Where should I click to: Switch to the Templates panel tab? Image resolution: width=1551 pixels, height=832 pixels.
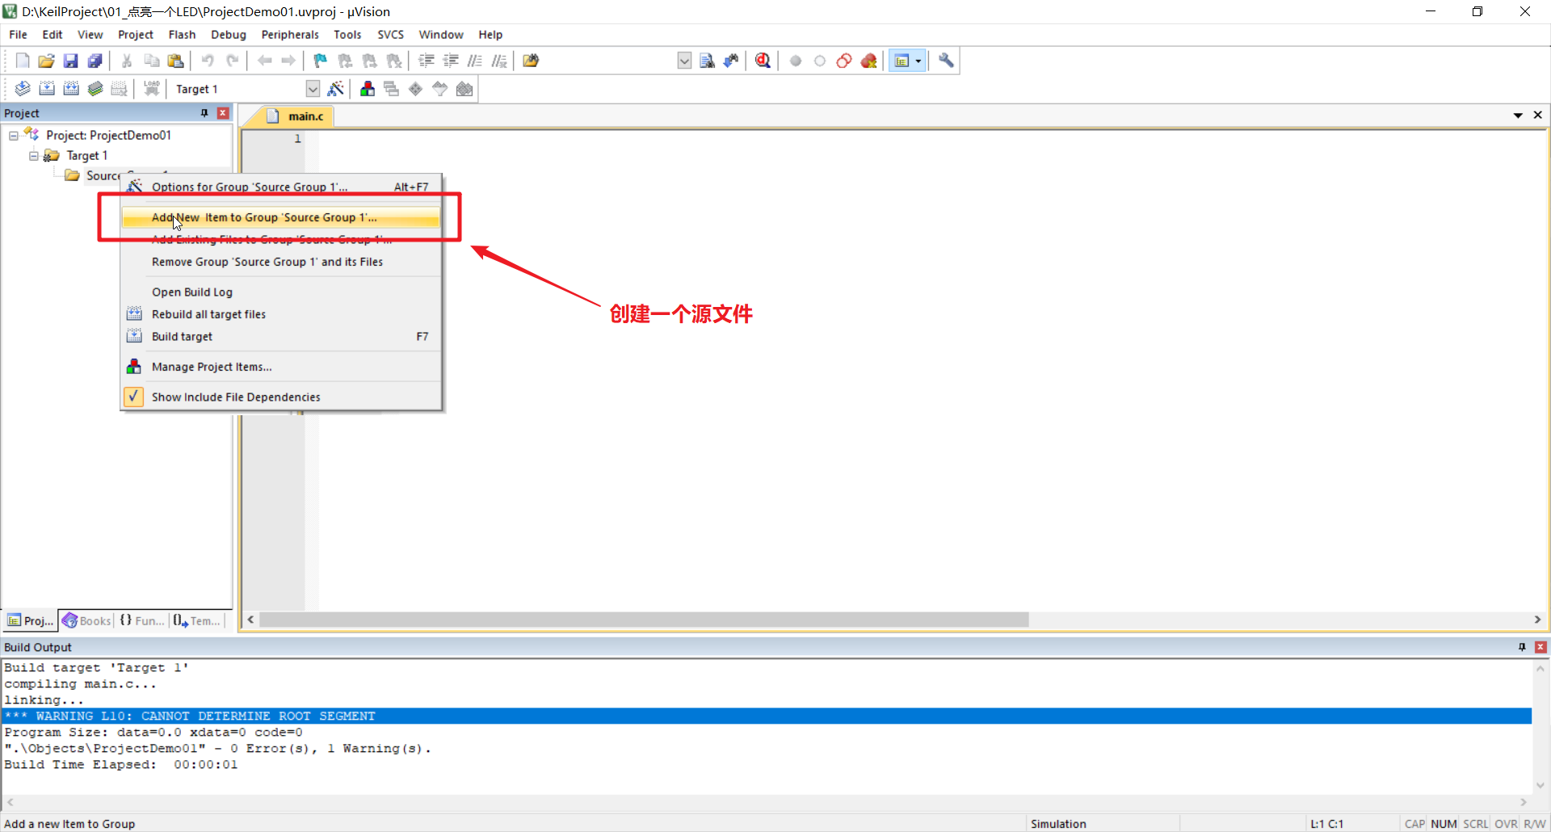click(x=196, y=620)
